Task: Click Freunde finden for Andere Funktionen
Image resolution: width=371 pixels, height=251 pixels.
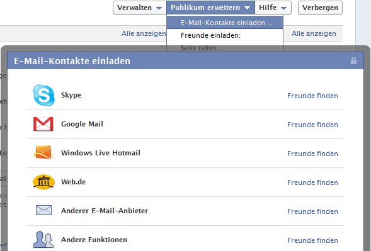Action: 312,240
